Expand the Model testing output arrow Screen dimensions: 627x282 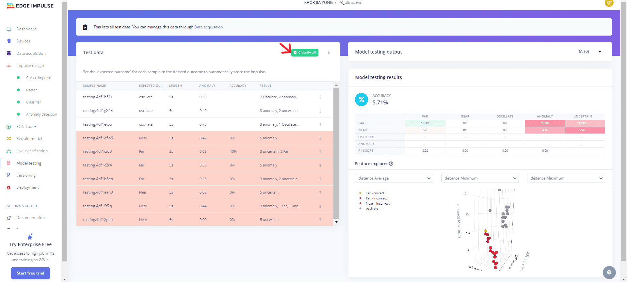[600, 52]
